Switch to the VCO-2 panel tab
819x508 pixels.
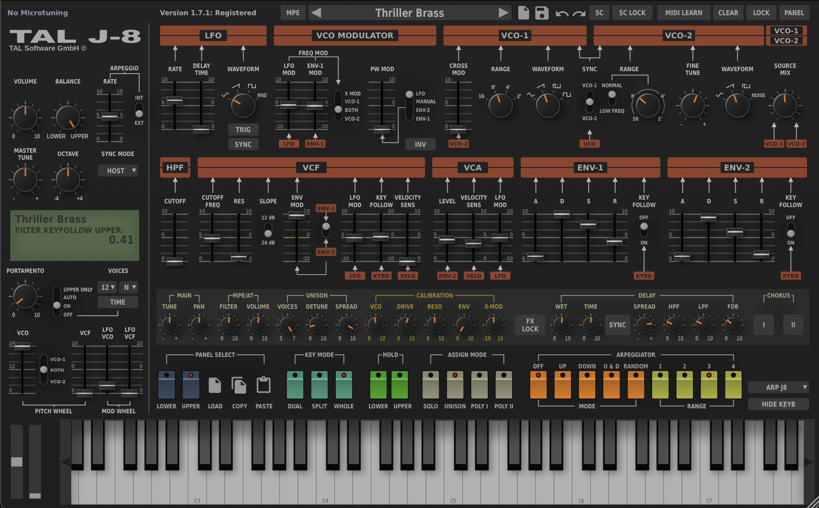(786, 41)
